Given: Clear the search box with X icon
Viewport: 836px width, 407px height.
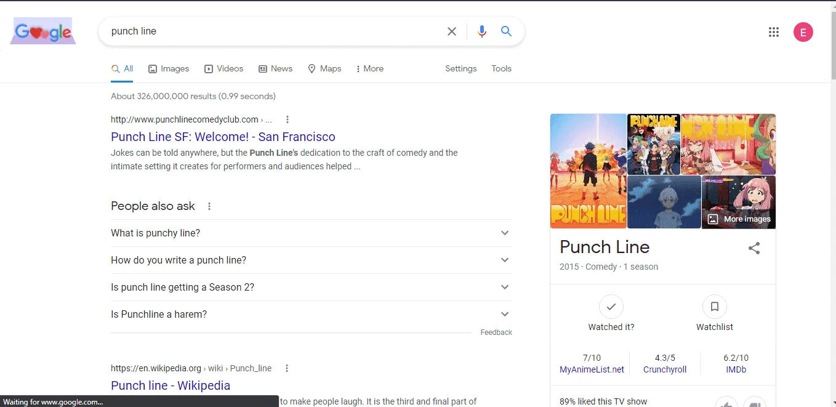Looking at the screenshot, I should click(451, 31).
